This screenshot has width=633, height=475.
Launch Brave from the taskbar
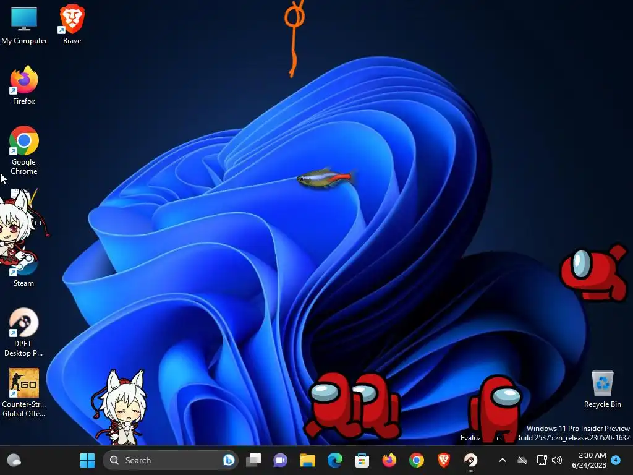(444, 460)
